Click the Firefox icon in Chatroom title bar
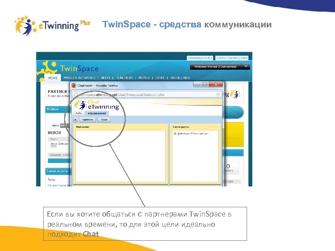This screenshot has height=251, width=335. click(74, 86)
